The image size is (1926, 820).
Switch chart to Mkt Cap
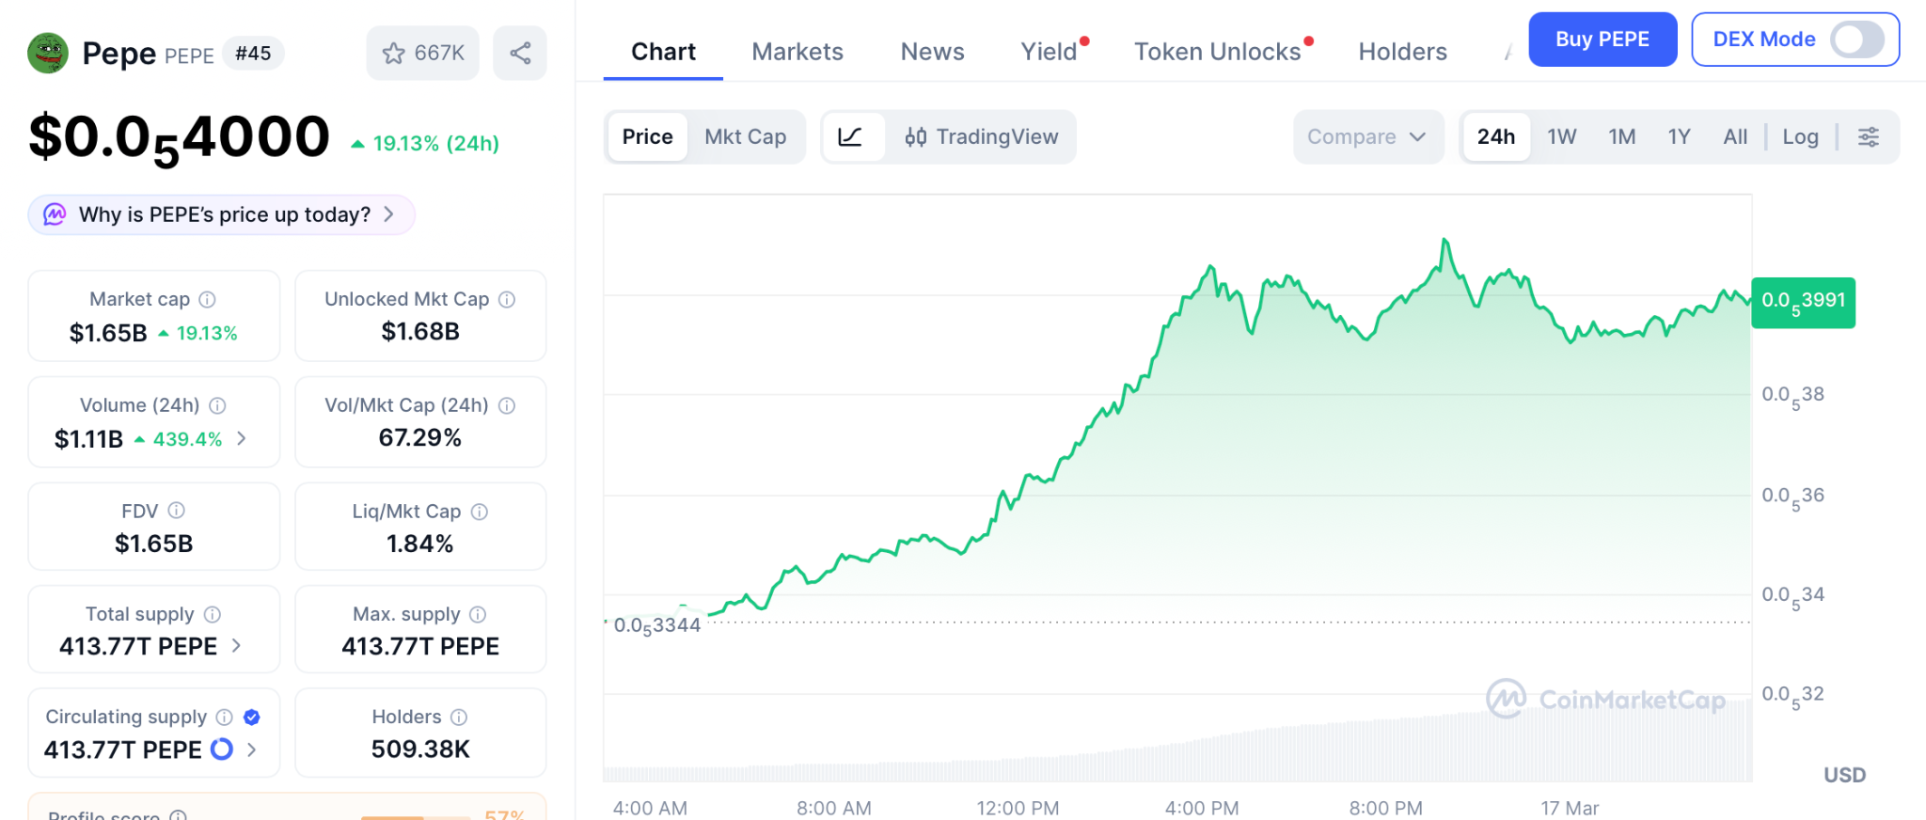pos(745,137)
